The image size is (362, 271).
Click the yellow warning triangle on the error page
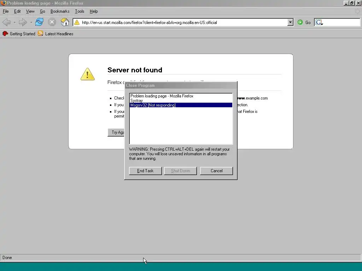(x=88, y=74)
